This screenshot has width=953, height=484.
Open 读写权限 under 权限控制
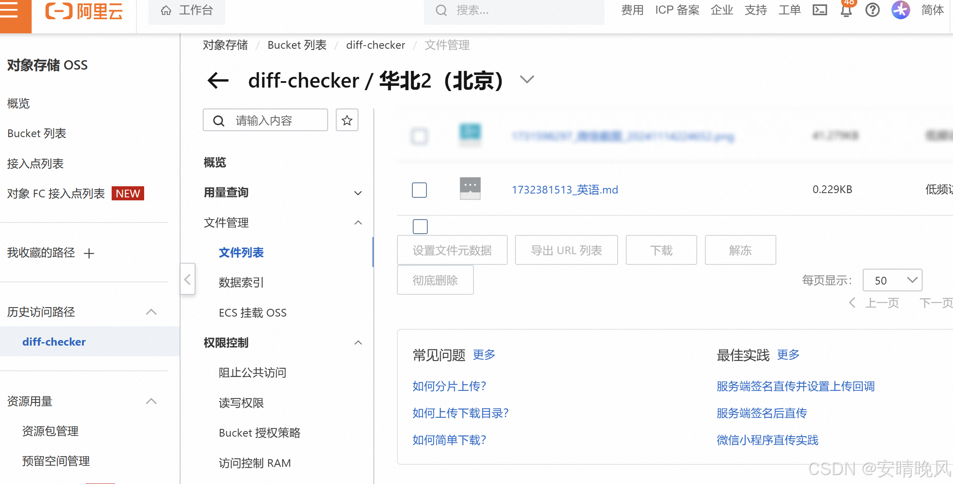pyautogui.click(x=241, y=403)
